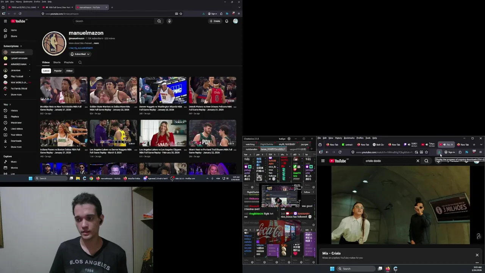Bookmark manuelmazon page with the star icon

coord(181,14)
